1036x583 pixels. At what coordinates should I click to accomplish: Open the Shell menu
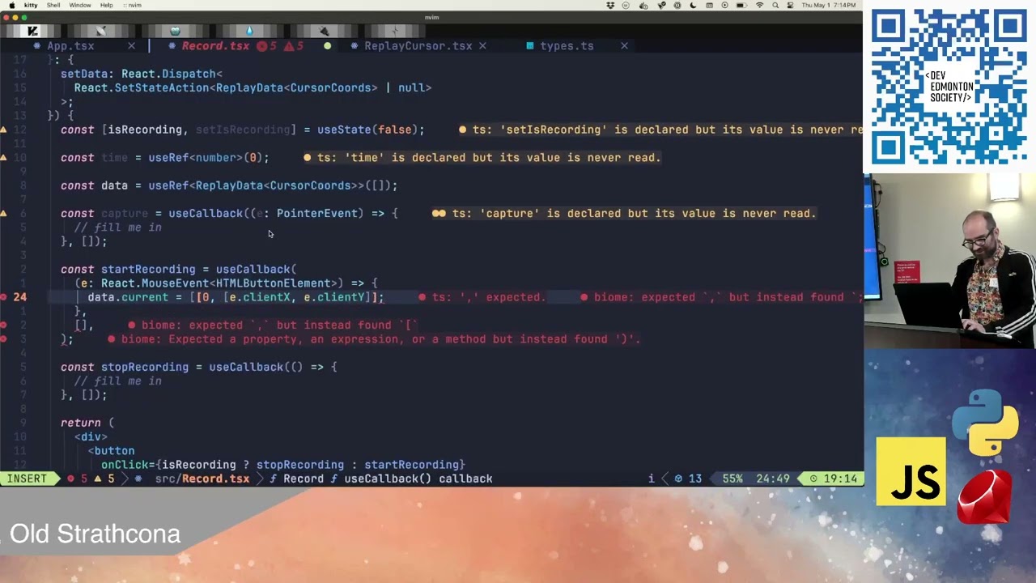(x=53, y=5)
